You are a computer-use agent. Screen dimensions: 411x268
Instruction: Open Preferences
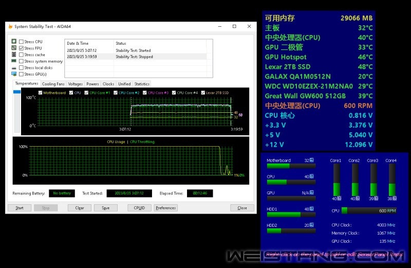pyautogui.click(x=165, y=208)
